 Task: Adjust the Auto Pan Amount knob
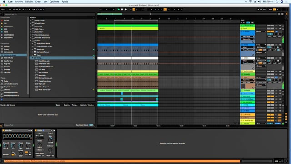[x=6, y=146]
